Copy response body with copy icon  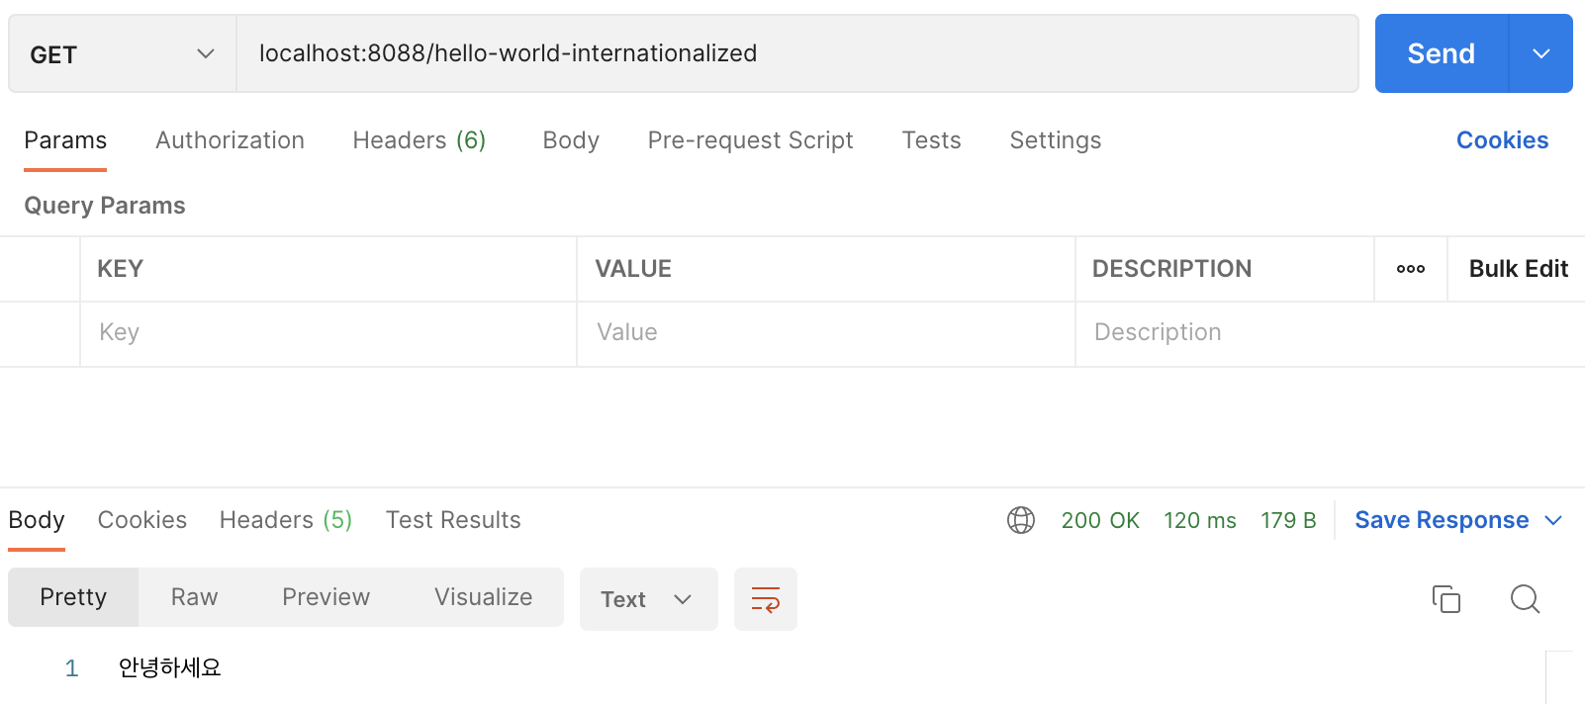1446,599
